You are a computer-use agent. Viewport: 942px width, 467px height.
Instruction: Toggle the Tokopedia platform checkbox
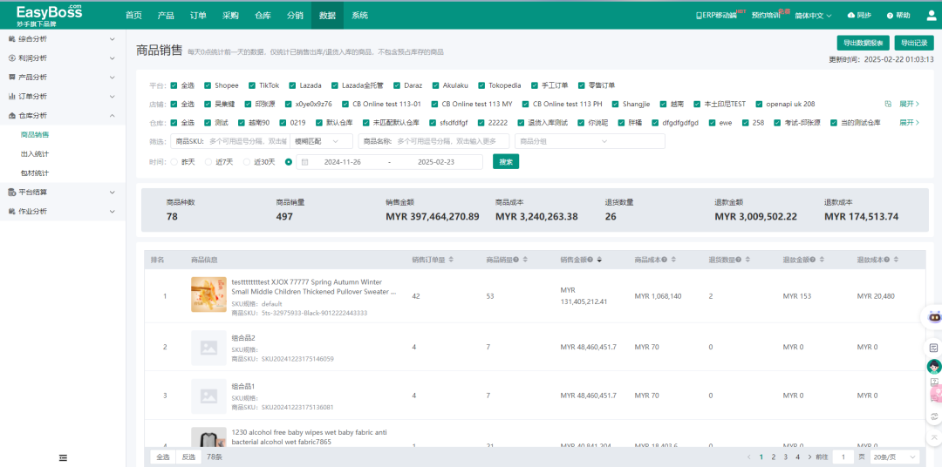[x=481, y=85]
